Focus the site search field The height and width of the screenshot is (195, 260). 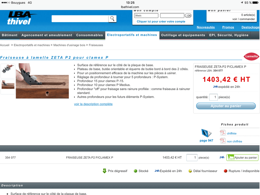80,19
